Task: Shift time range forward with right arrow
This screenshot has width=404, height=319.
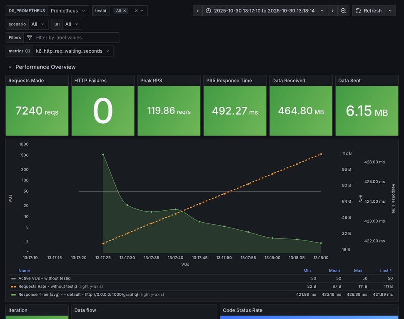Action: tap(332, 11)
